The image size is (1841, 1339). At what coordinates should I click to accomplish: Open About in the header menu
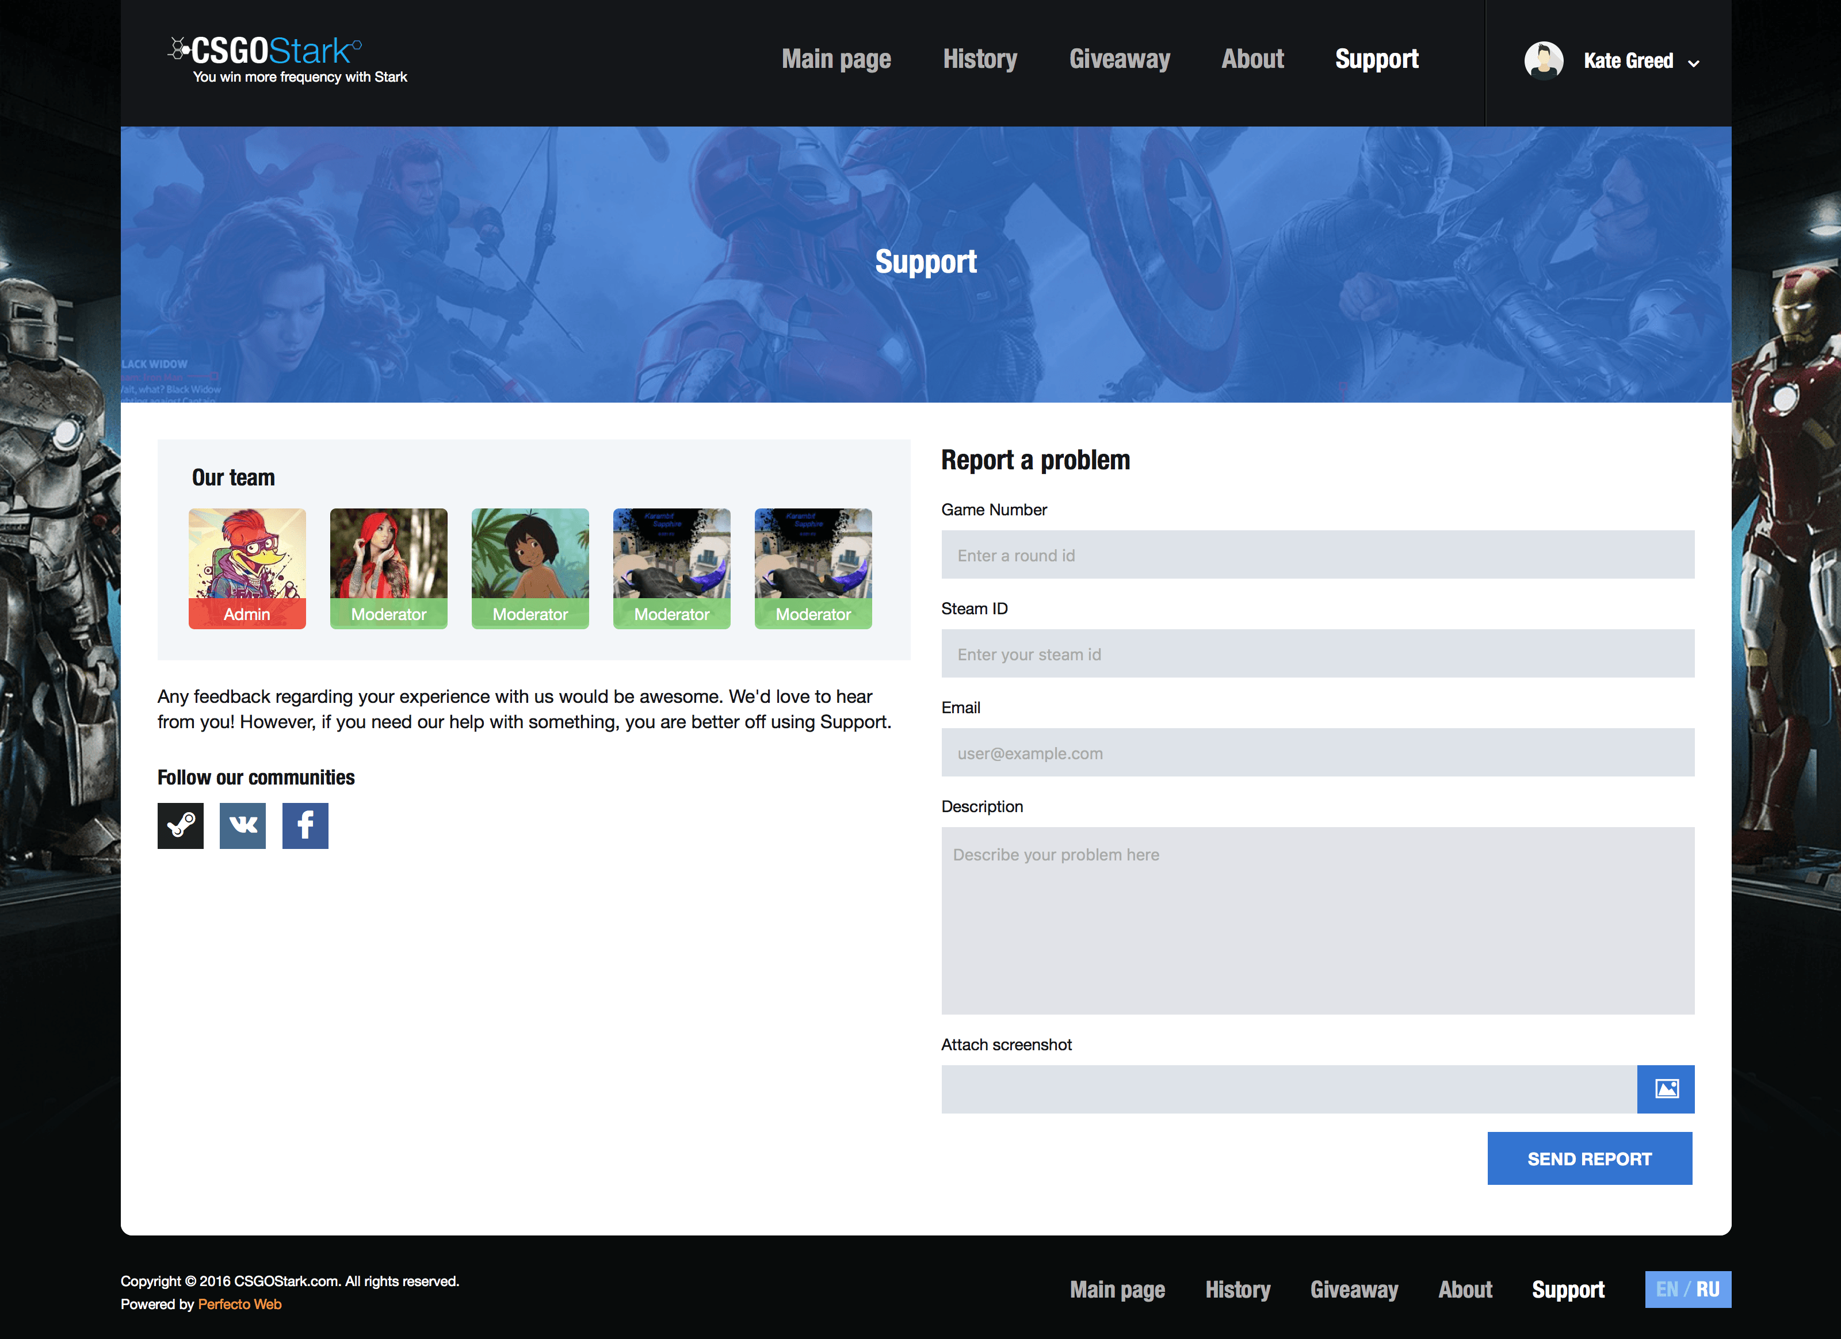click(1252, 59)
